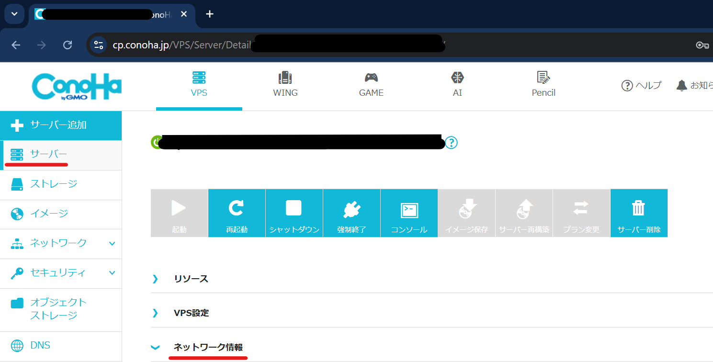Open the お知らせ notification bell

681,86
